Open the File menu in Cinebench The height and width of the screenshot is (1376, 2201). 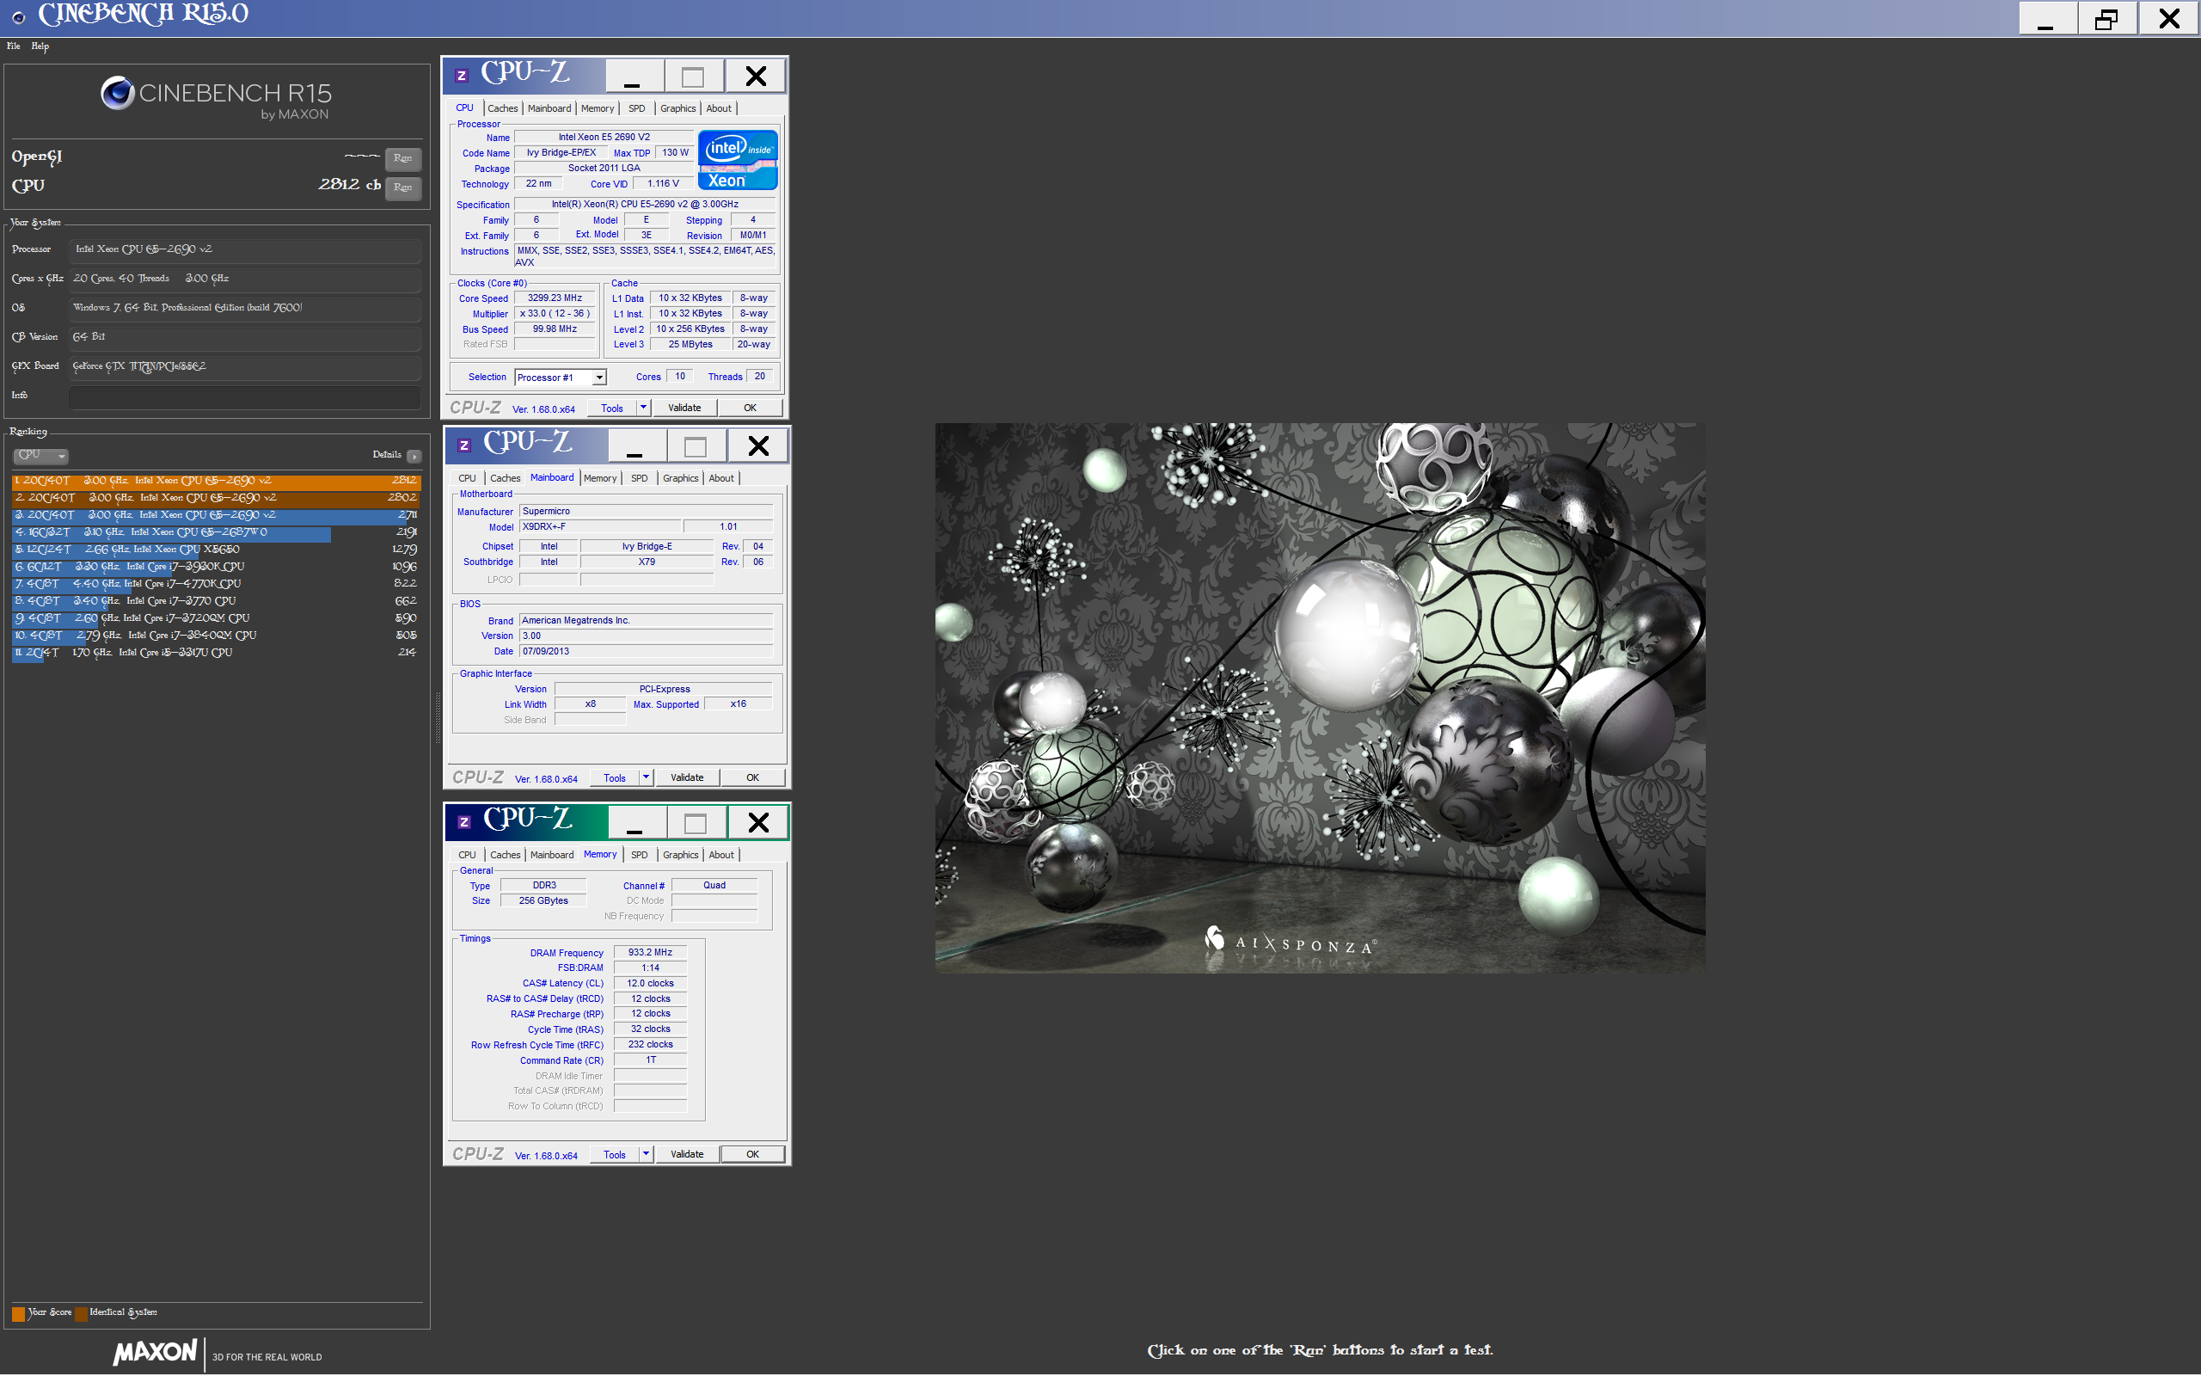tap(14, 46)
